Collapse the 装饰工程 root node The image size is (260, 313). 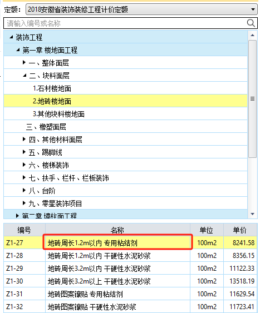coord(11,37)
